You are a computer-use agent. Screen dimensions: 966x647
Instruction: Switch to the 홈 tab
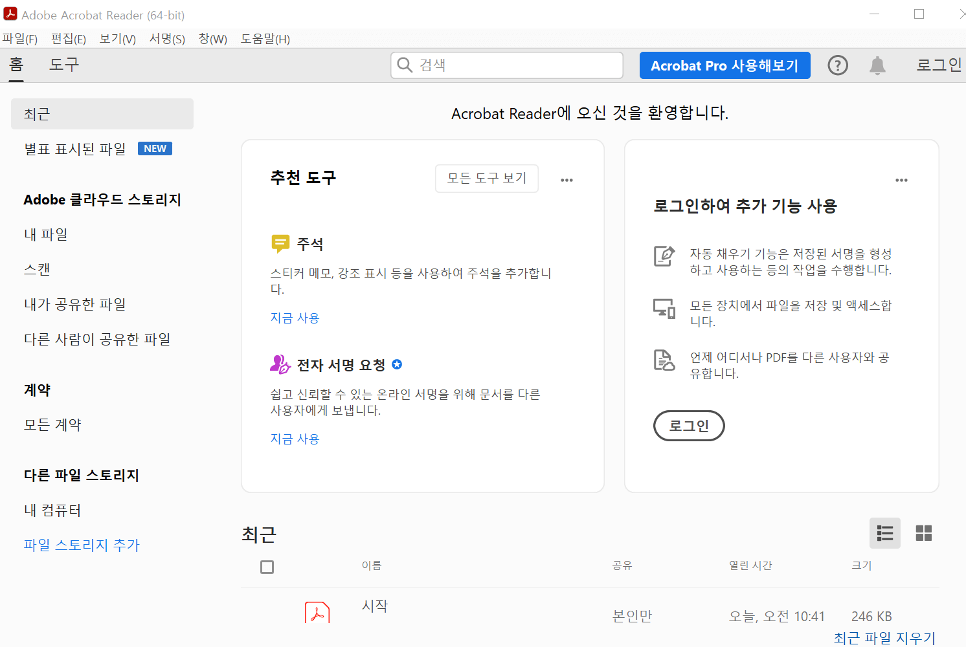tap(16, 65)
